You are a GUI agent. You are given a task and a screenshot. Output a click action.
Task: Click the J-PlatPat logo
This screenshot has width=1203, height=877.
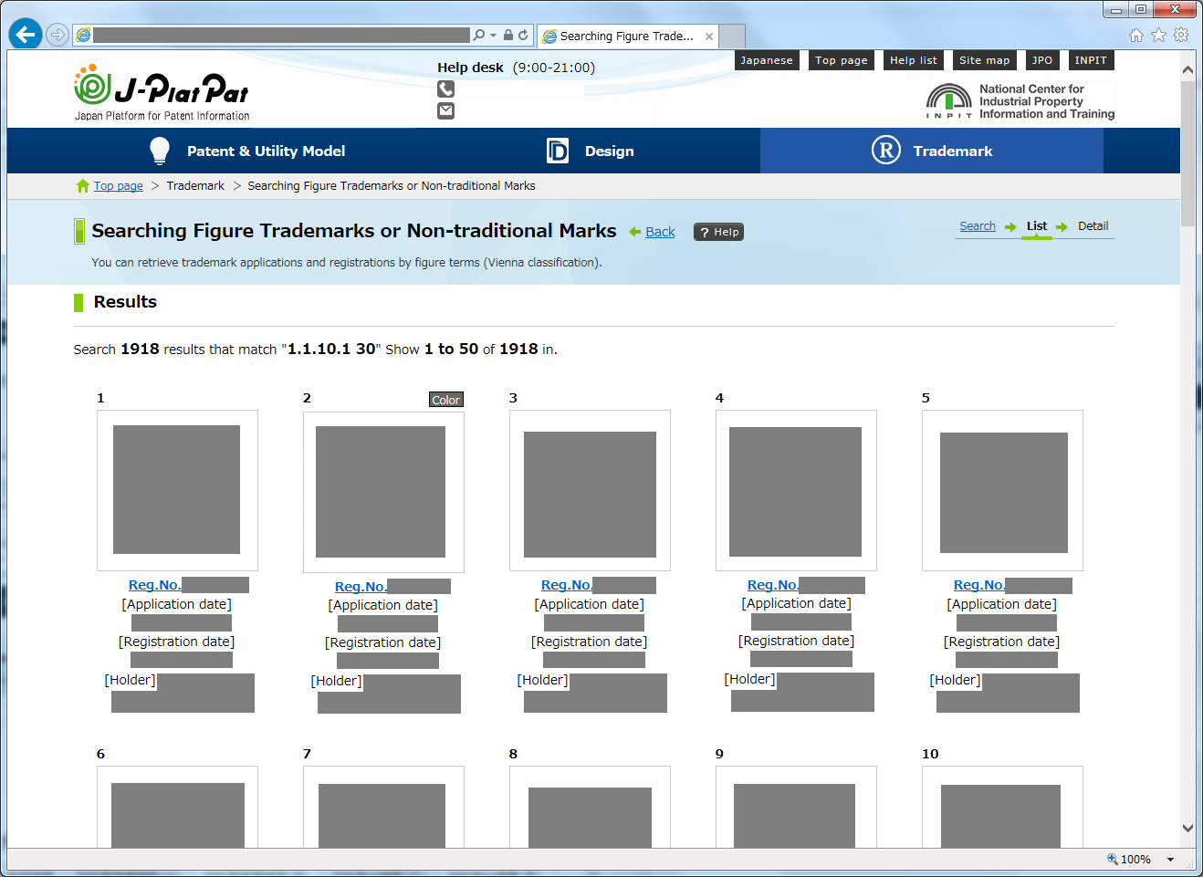[x=162, y=93]
